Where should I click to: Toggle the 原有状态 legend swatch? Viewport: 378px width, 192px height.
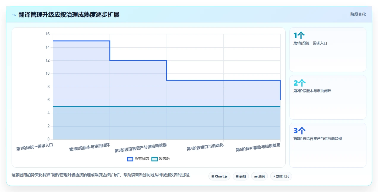point(130,159)
